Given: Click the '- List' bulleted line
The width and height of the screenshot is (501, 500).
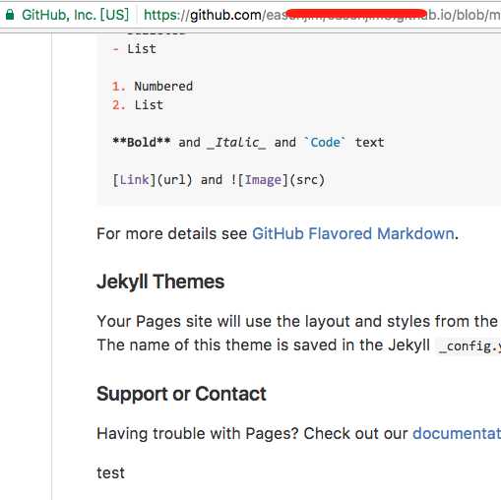Looking at the screenshot, I should coord(134,49).
